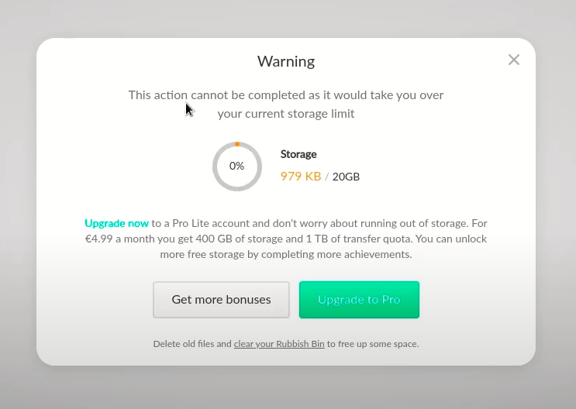576x409 pixels.
Task: Click the Get more bonuses button
Action: click(x=221, y=300)
